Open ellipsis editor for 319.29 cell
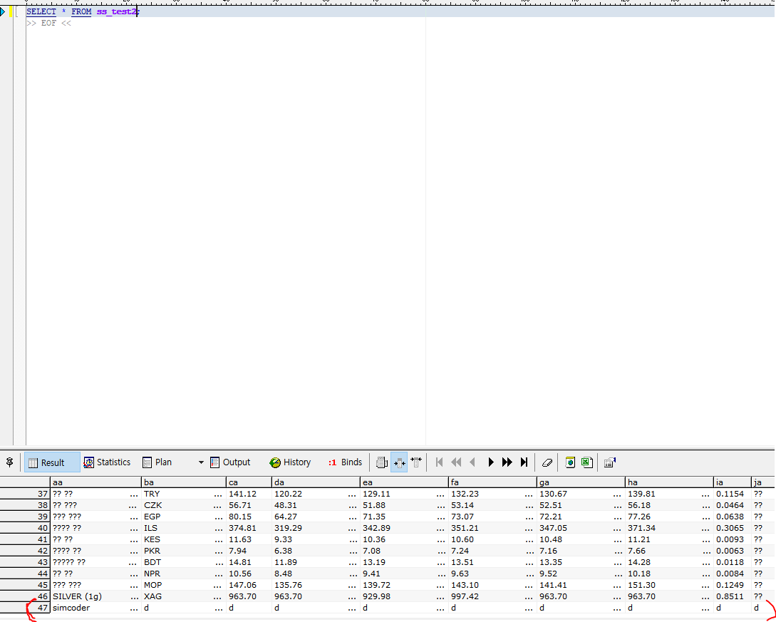The height and width of the screenshot is (622, 776). [352, 528]
